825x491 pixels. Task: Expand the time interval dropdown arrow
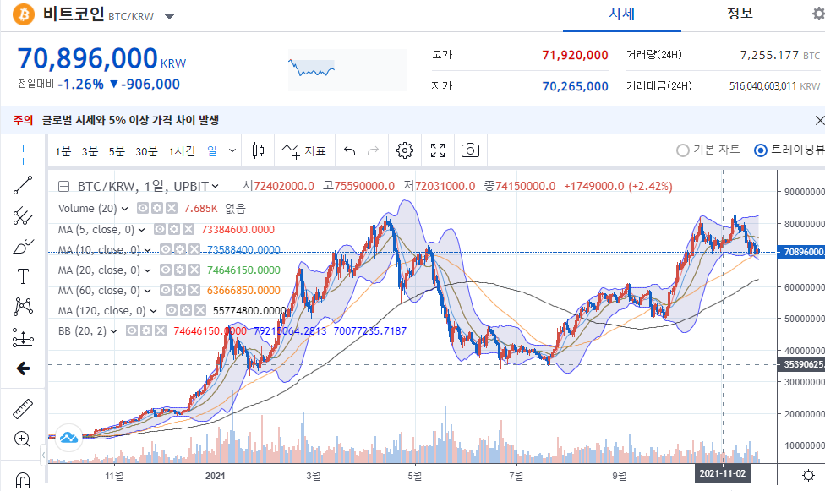[232, 151]
